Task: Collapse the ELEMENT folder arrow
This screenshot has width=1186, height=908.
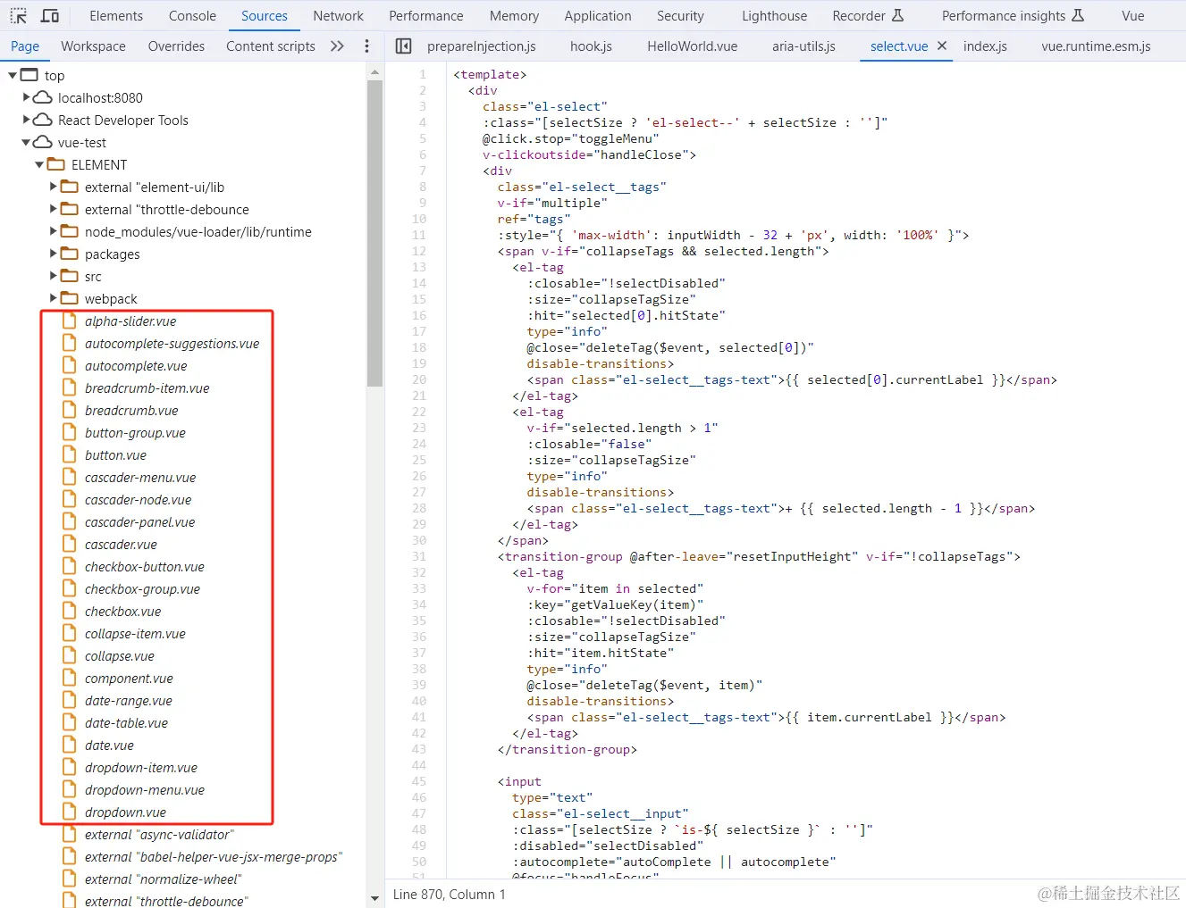Action: click(x=39, y=164)
